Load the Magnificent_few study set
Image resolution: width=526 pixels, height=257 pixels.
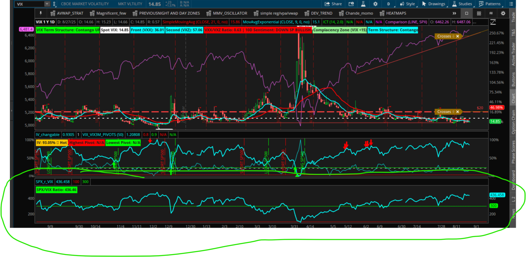click(x=108, y=13)
